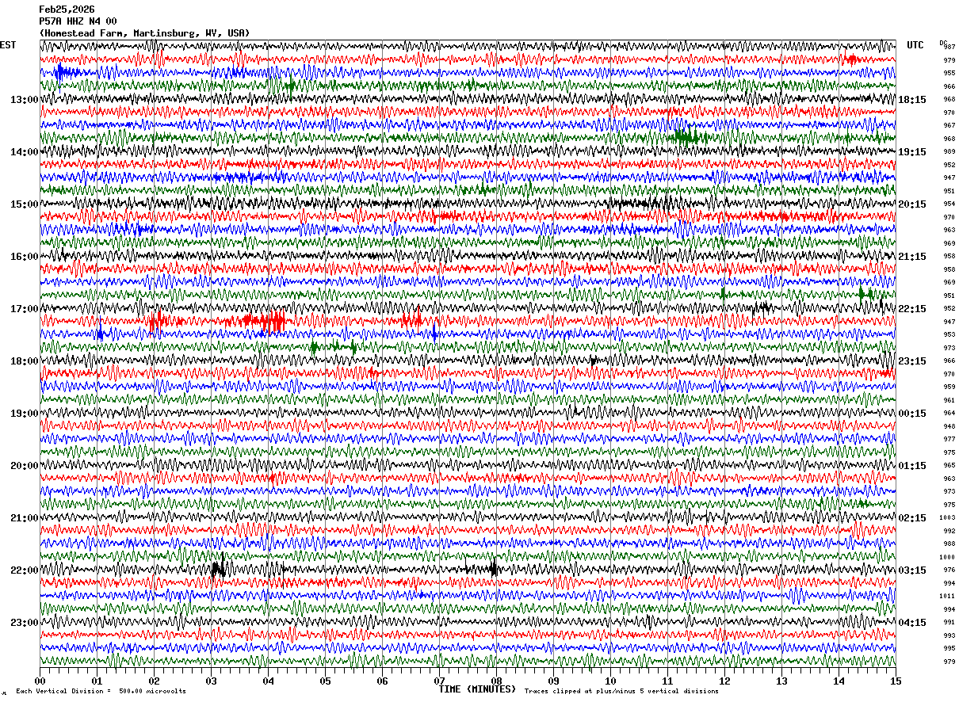Click the DC value "977"
959x702 pixels.
point(949,439)
